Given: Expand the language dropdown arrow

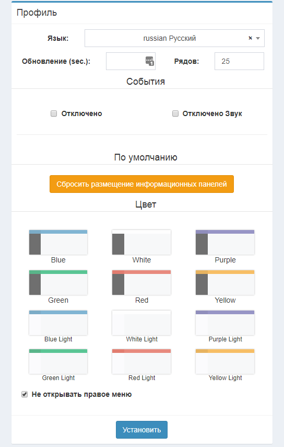Looking at the screenshot, I should click(258, 38).
